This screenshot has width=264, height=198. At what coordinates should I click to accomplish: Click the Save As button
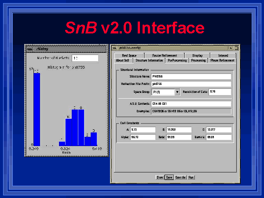click(x=180, y=177)
